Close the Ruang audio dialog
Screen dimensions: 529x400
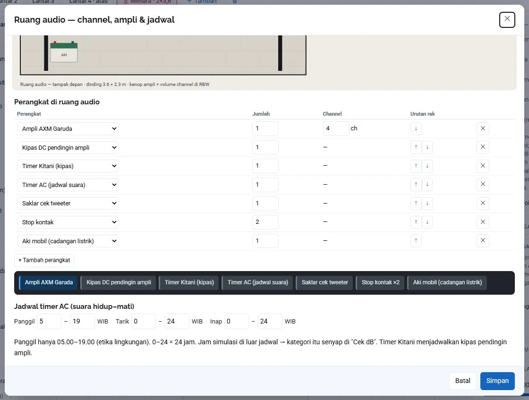coord(507,19)
